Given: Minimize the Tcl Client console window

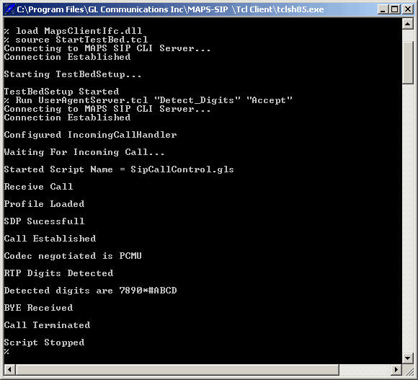Looking at the screenshot, I should point(383,9).
